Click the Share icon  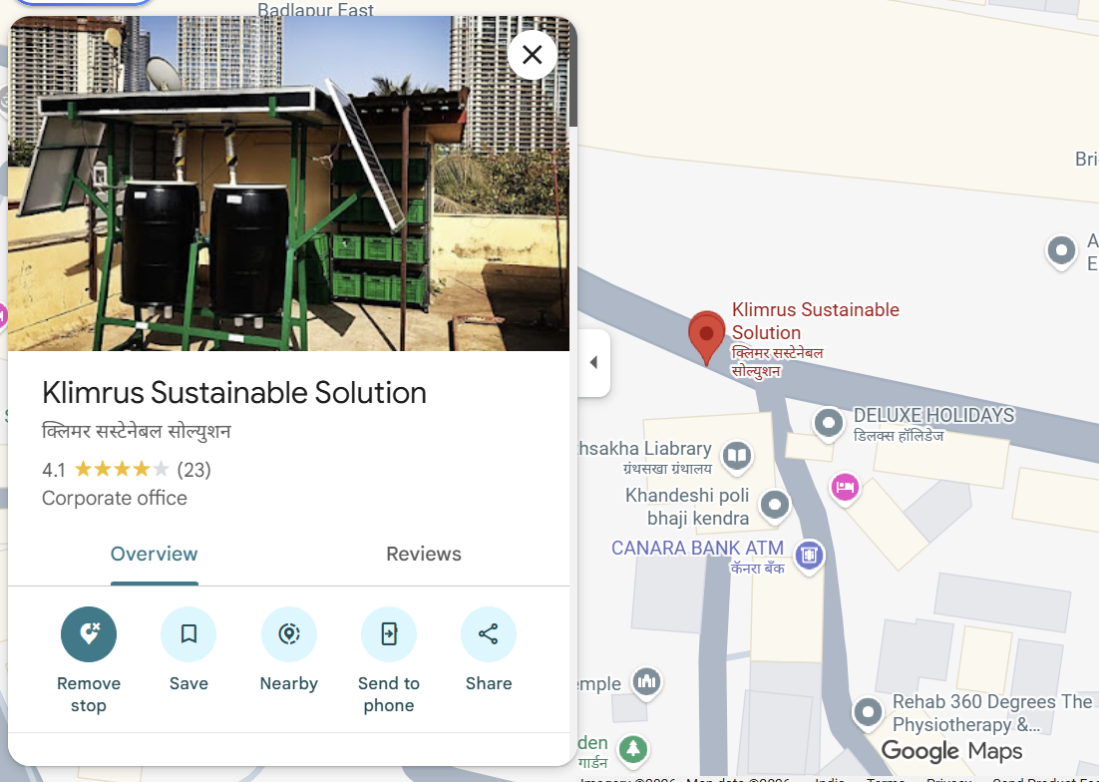tap(489, 634)
